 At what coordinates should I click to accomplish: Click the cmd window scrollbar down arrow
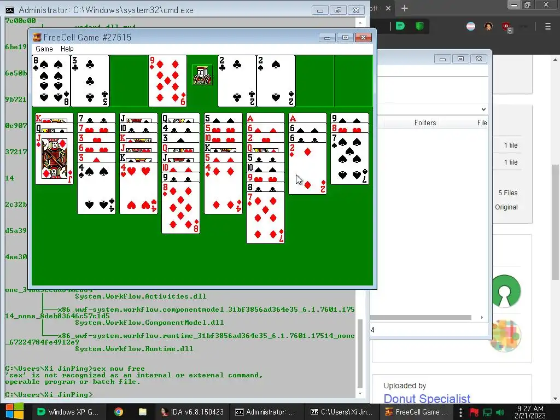360,393
